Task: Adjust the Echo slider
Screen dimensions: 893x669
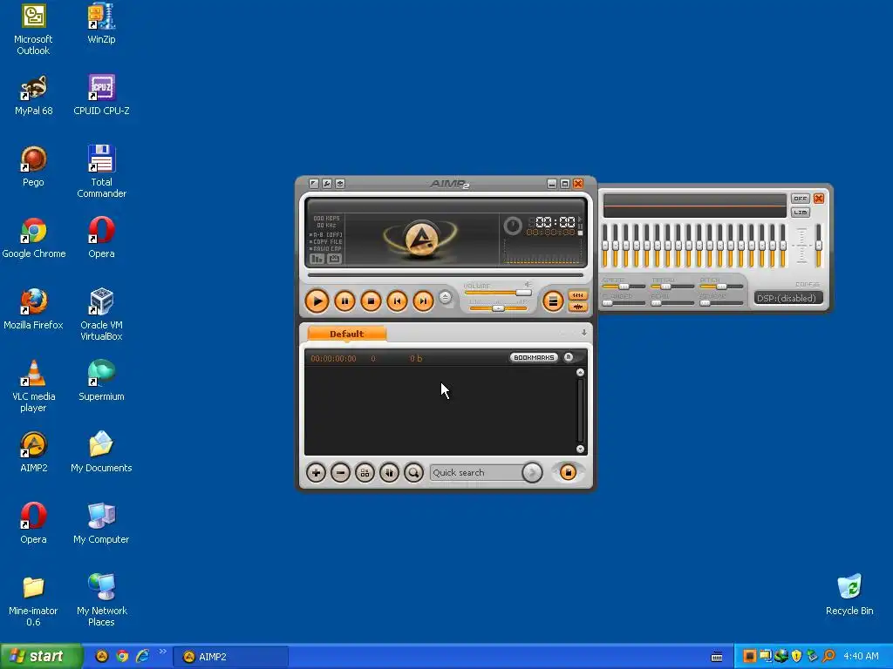Action: point(672,303)
